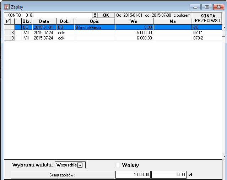
Task: Open the Wybrana waluta Wszystkie dropdown
Action: tap(80, 165)
